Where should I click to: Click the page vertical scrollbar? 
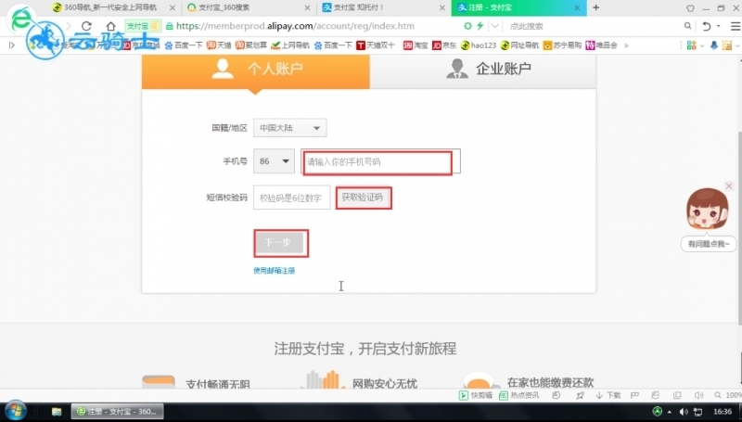739,228
